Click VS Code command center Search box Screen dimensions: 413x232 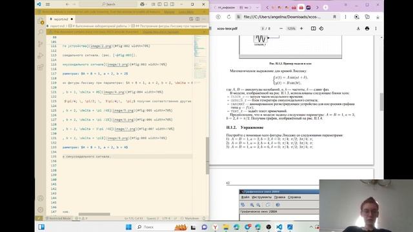(x=108, y=5)
